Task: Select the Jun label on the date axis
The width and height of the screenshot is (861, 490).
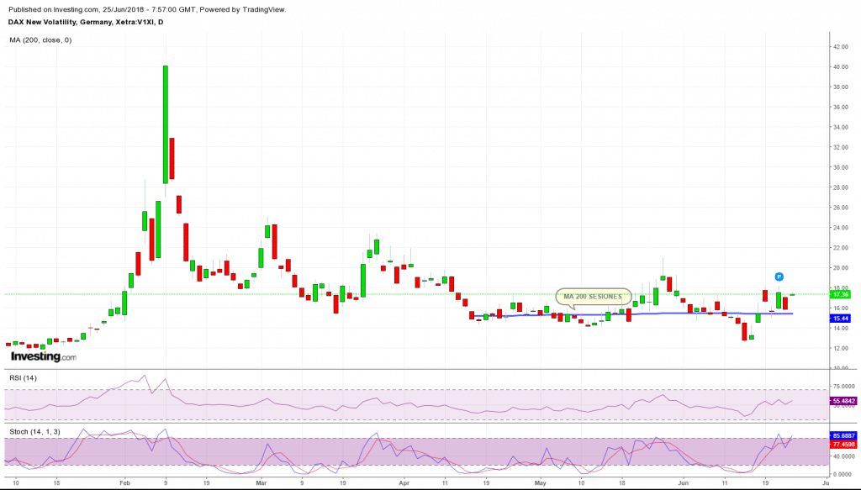Action: click(683, 484)
